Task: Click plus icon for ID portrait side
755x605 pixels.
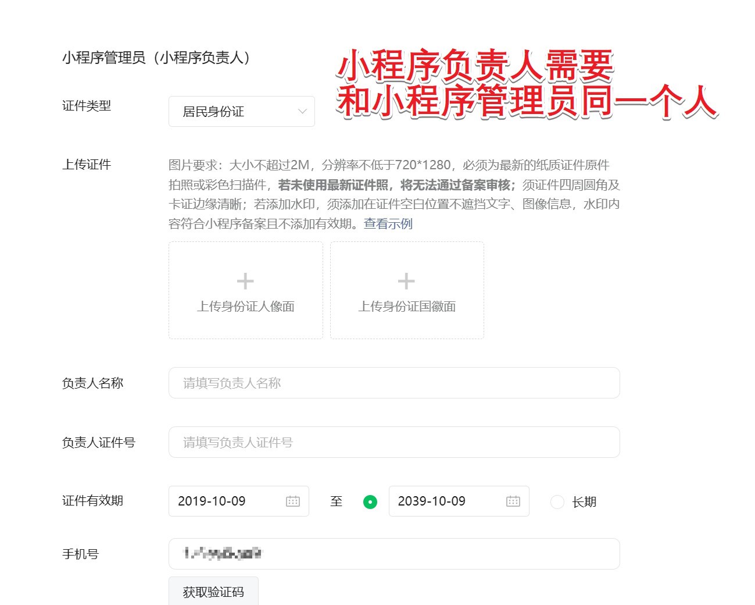Action: [245, 282]
